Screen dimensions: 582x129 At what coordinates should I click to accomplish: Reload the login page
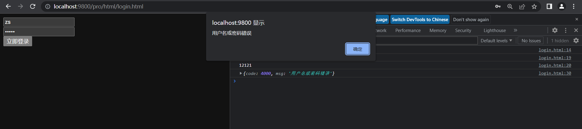pyautogui.click(x=33, y=6)
